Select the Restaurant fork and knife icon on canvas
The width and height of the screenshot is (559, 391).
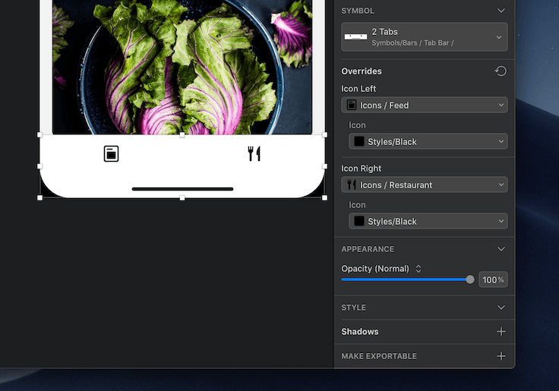(254, 153)
